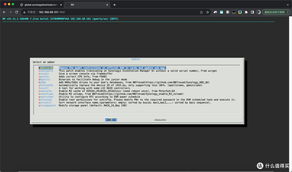This screenshot has height=172, width=292.
Task: Toggle the browser side panel icon
Action: 252,12
